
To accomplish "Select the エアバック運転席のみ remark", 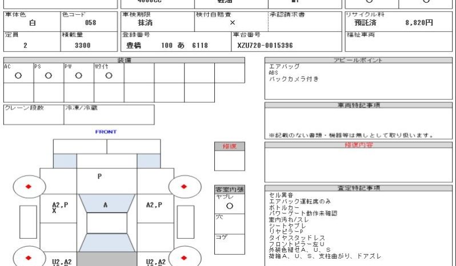I will (x=300, y=201).
